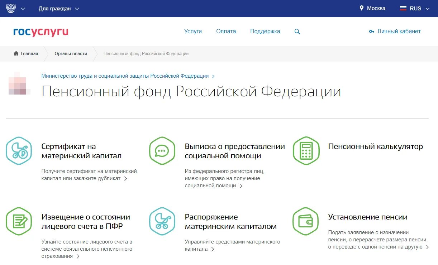
Task: Click the description Управляйте средствами материнского капитала
Action: click(233, 245)
